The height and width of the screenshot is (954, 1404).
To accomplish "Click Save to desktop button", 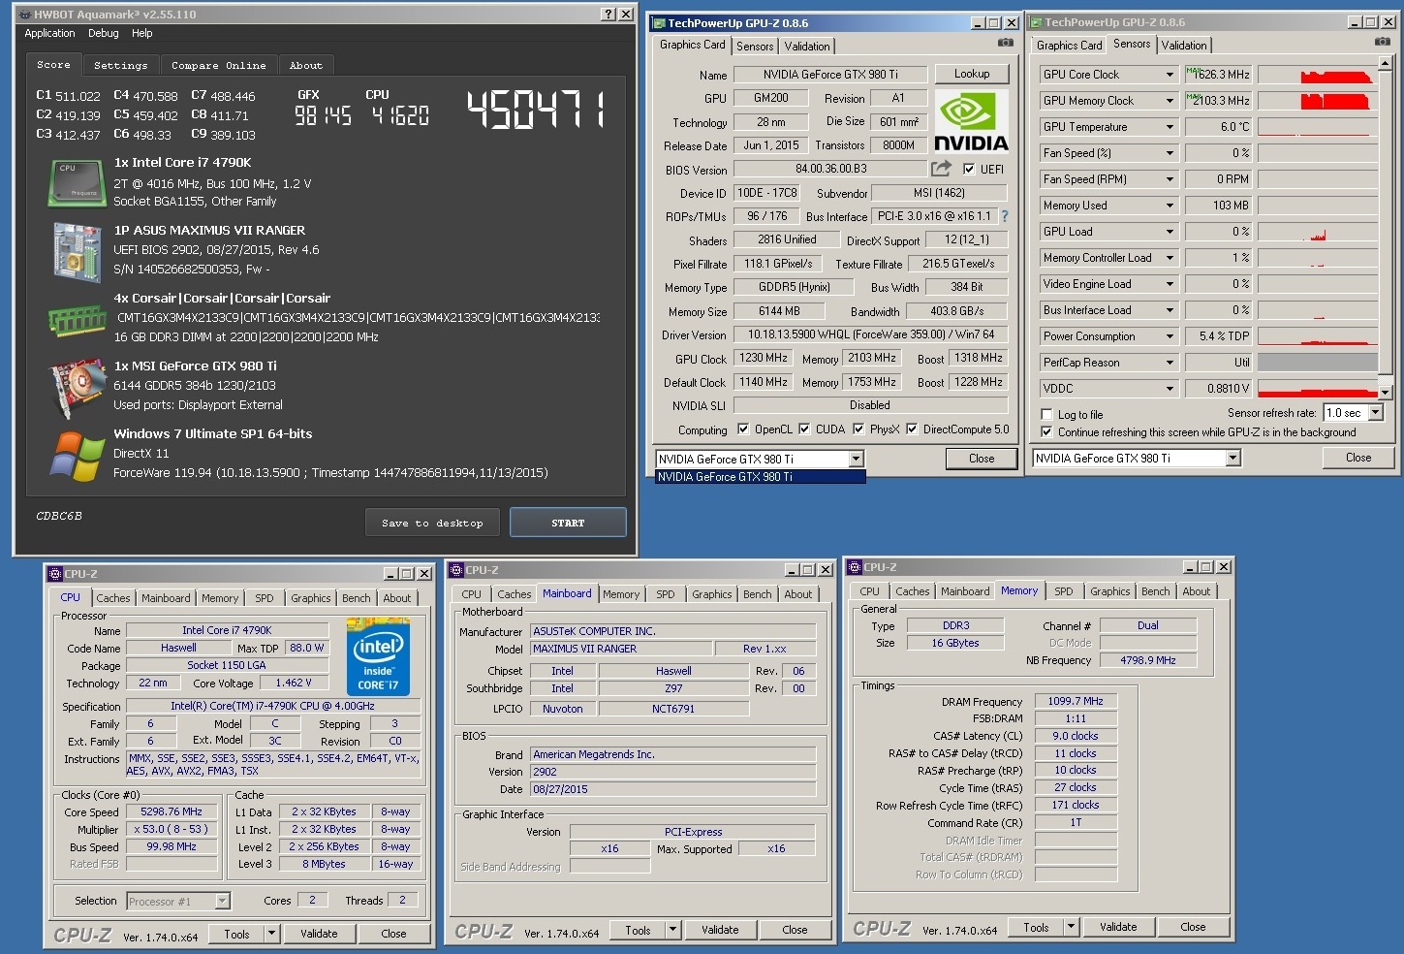I will tap(432, 523).
